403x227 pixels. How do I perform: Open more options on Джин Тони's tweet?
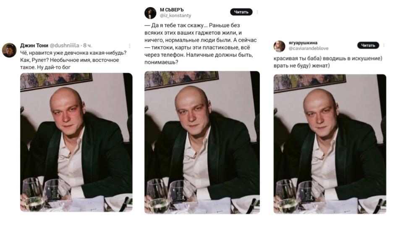(x=129, y=45)
